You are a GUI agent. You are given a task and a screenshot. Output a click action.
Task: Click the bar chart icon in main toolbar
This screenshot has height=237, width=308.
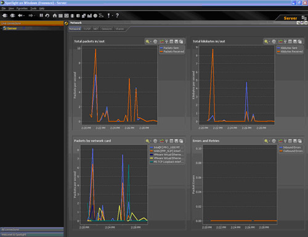(x=89, y=15)
